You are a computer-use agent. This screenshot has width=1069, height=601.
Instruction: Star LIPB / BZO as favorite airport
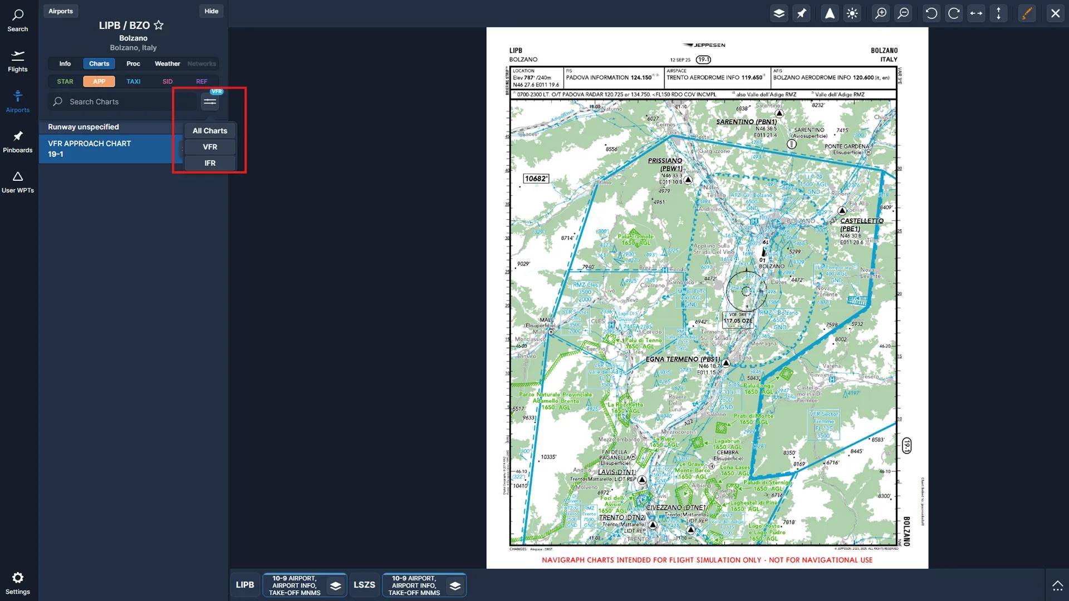tap(159, 25)
